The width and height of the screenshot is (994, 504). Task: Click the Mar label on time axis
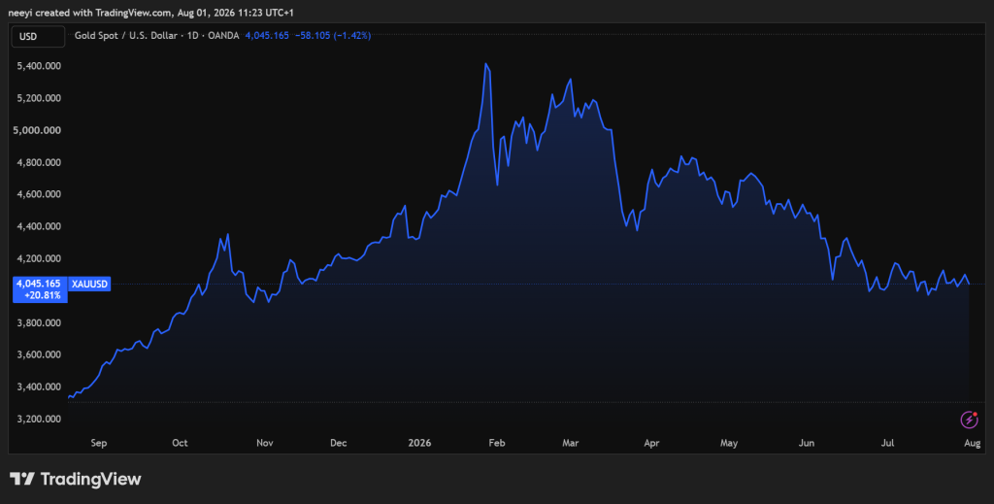pos(571,443)
